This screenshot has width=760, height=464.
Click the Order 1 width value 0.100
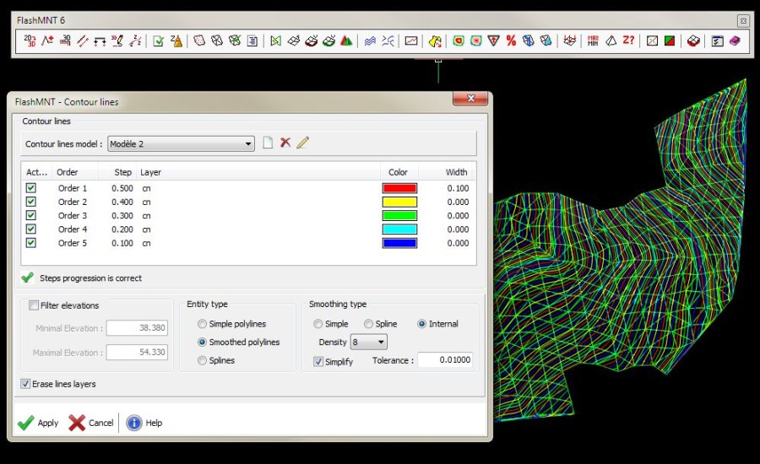(458, 188)
